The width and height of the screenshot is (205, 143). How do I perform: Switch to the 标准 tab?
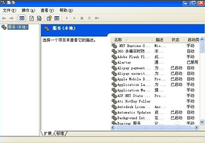(60, 134)
